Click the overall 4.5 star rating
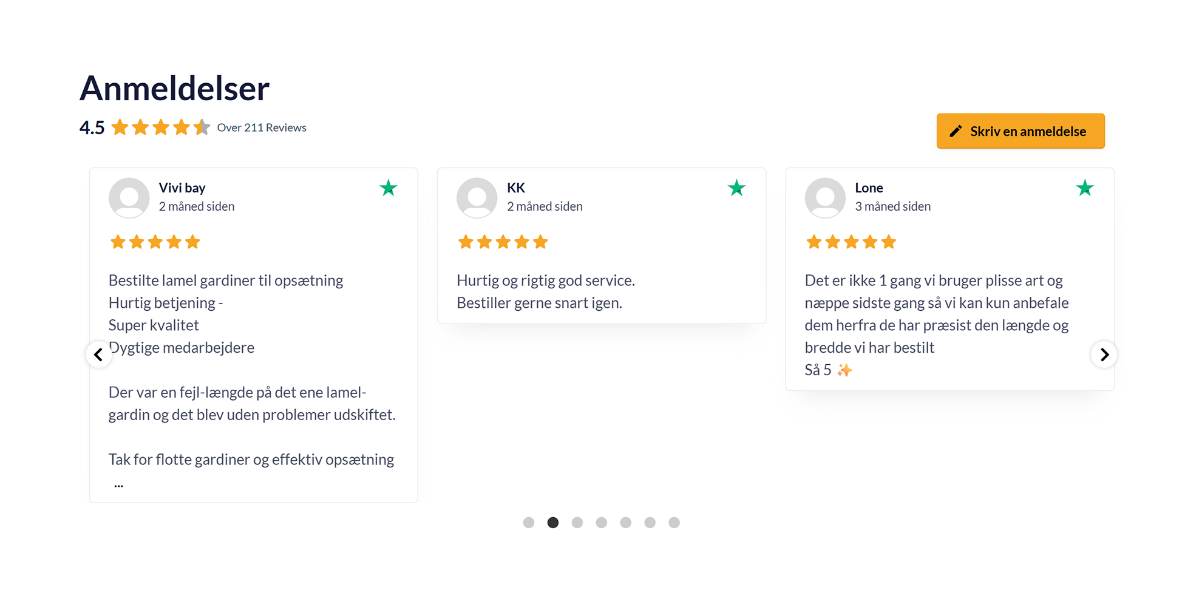Screen dimensions: 1202x607 point(160,127)
